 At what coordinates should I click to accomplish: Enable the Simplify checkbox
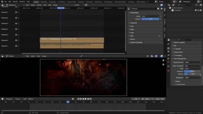click(174, 49)
